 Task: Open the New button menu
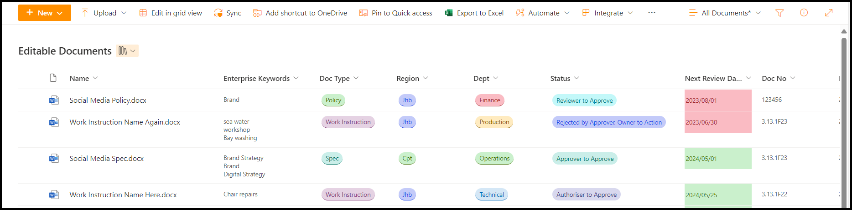click(45, 13)
